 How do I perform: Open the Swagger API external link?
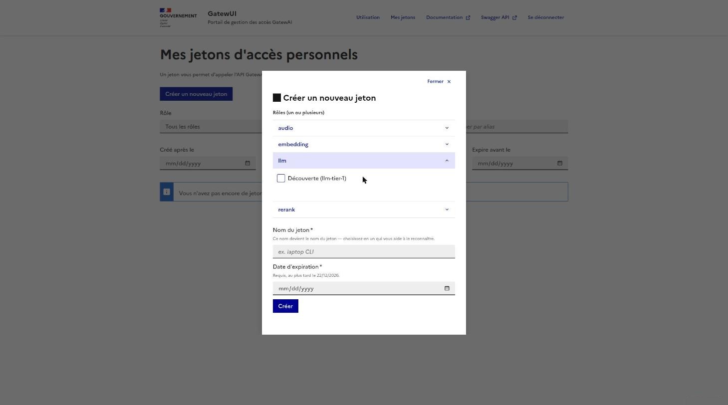click(x=499, y=17)
